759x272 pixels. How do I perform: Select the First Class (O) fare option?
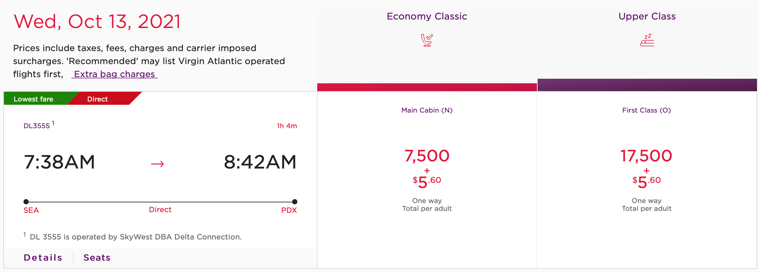click(x=646, y=110)
